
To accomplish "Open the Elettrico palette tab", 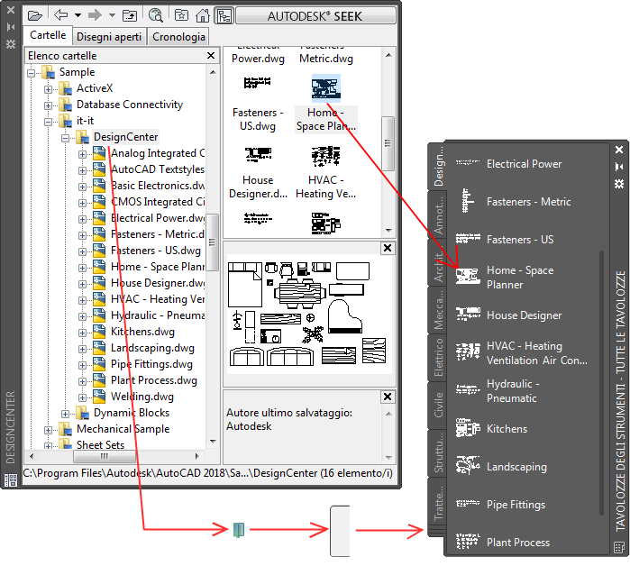I will (438, 358).
